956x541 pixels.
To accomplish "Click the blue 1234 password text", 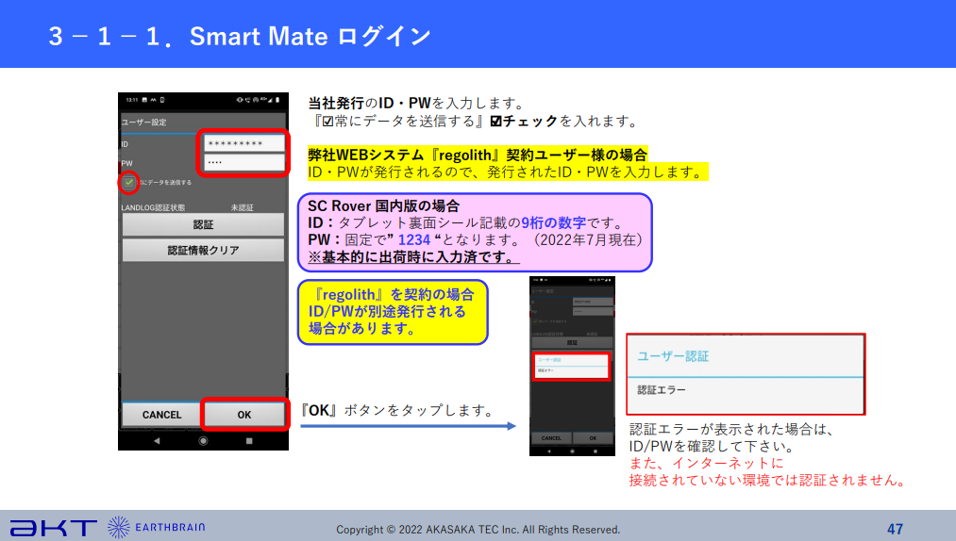I will coord(414,240).
